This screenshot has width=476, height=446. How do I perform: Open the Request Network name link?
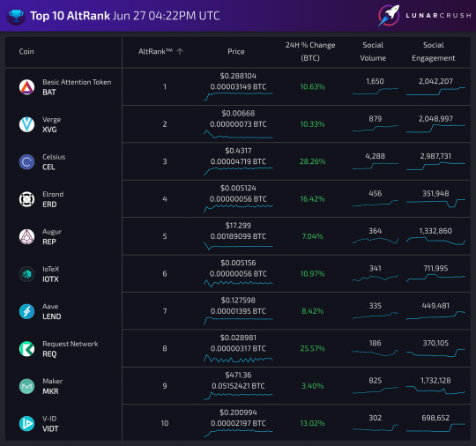click(71, 344)
